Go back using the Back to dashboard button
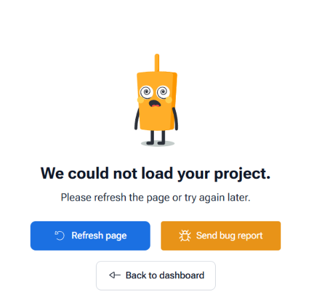This screenshot has width=331, height=305. pos(156,276)
